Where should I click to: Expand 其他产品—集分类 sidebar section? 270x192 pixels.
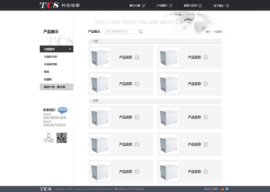point(56,87)
